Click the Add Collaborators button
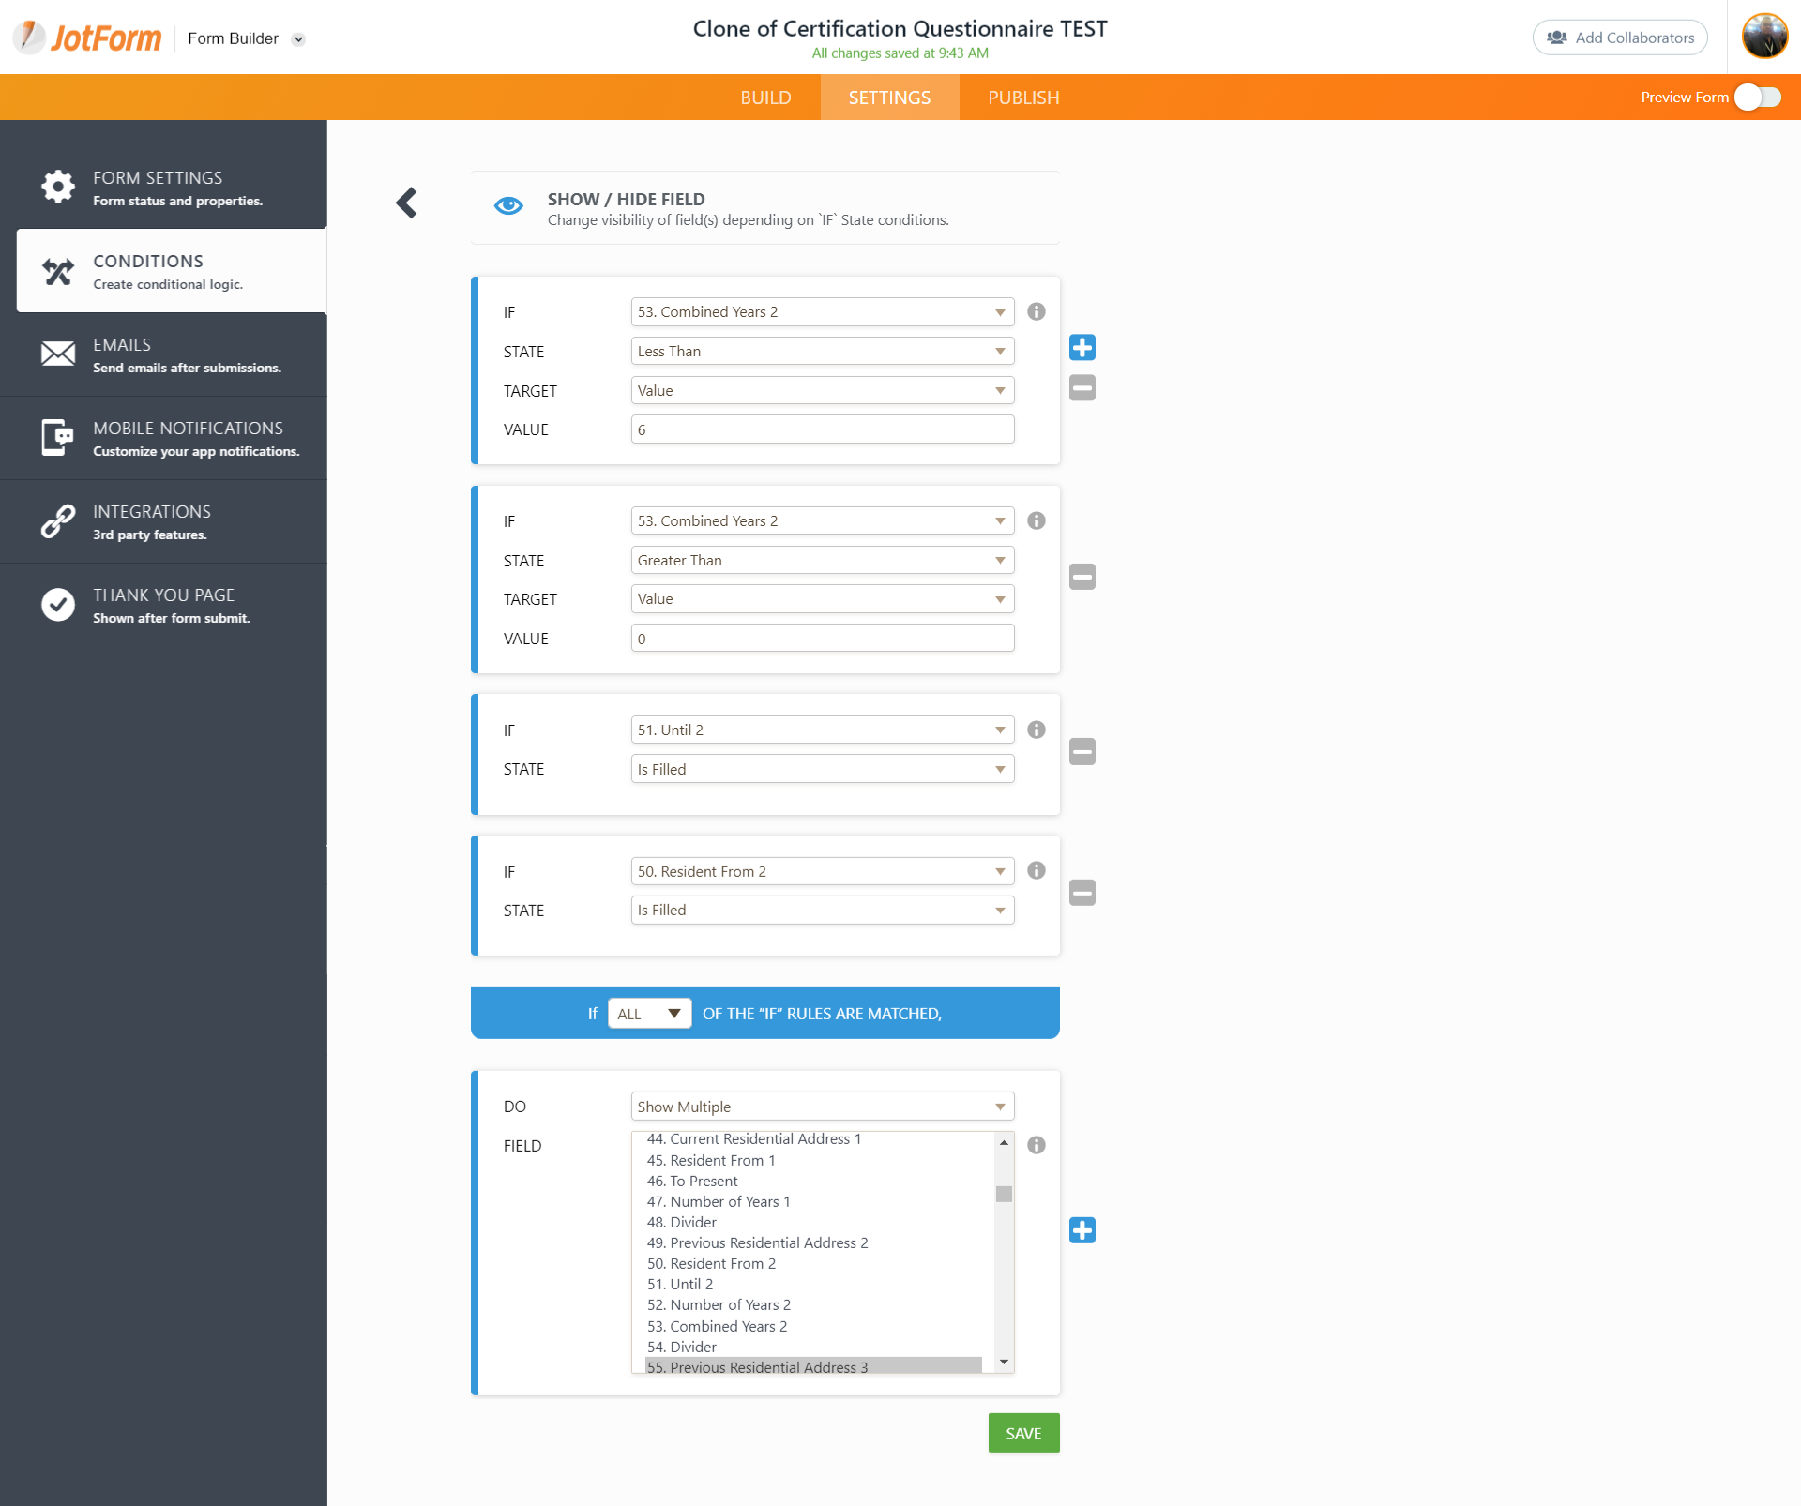The height and width of the screenshot is (1506, 1801). [x=1620, y=38]
